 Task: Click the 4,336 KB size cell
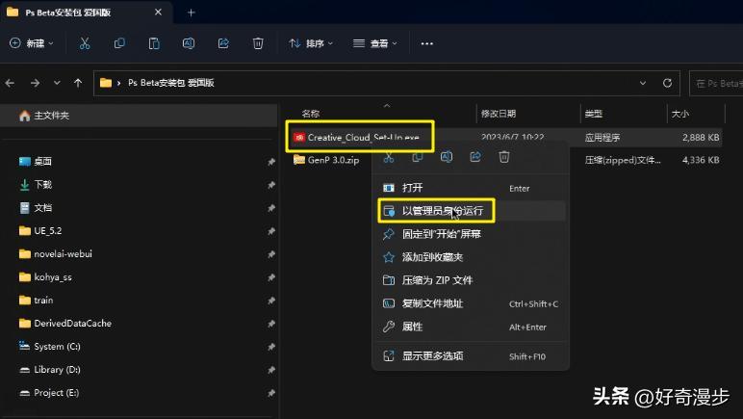(x=701, y=160)
